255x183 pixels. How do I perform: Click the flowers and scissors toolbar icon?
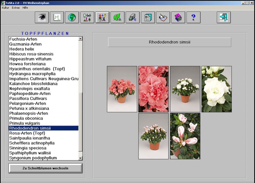pos(102,18)
